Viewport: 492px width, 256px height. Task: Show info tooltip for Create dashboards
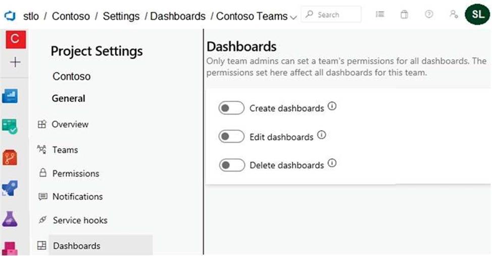point(332,107)
